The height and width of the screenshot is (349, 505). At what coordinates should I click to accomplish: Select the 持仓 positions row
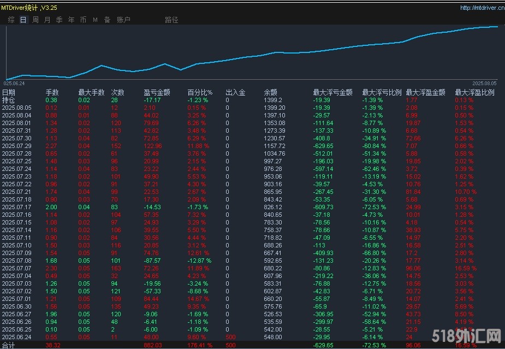9,100
